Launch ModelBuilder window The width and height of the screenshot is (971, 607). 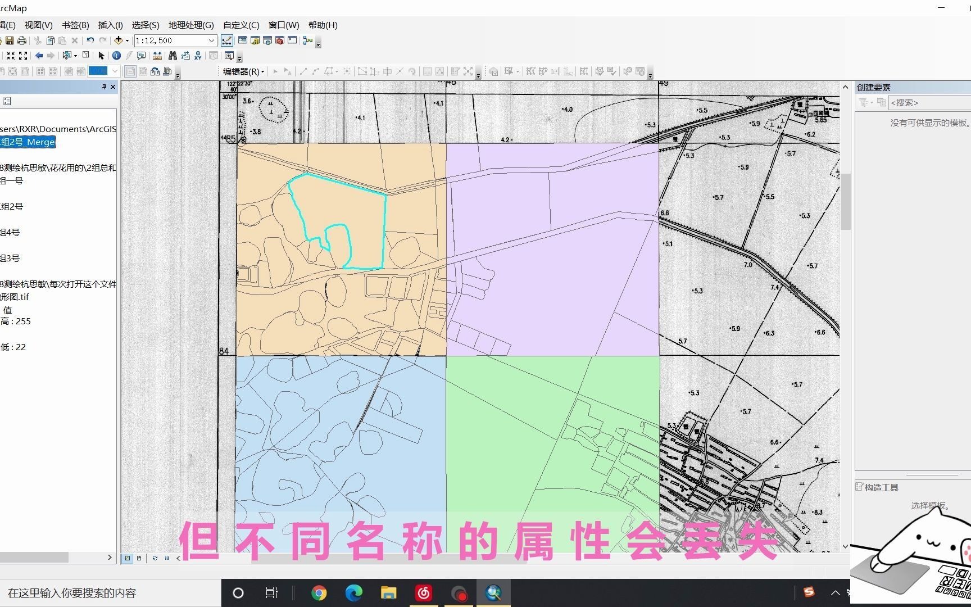coord(308,40)
